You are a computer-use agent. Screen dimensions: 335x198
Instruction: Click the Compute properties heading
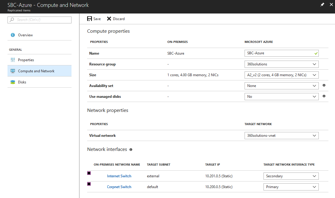pos(108,31)
